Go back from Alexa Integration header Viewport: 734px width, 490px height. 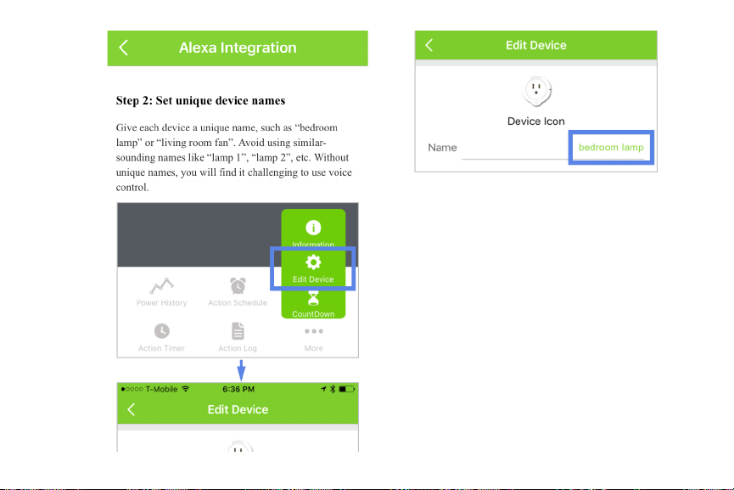[x=124, y=48]
